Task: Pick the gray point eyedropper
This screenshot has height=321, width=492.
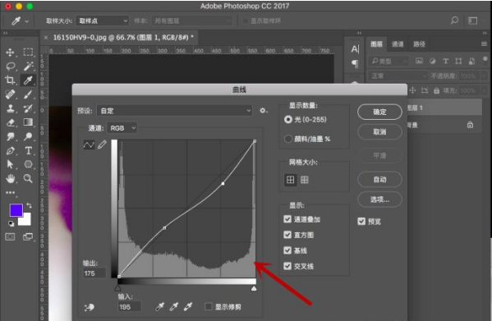Action: pyautogui.click(x=174, y=306)
